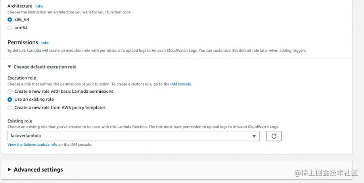364x183 pixels.
Task: Expand the Advanced settings section label
Action: pos(38,170)
